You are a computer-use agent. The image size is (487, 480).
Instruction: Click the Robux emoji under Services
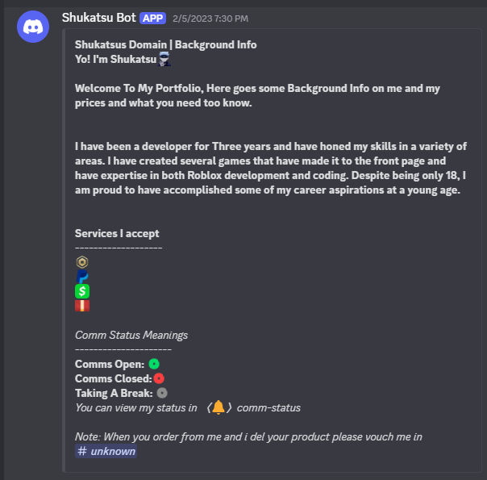(x=82, y=262)
